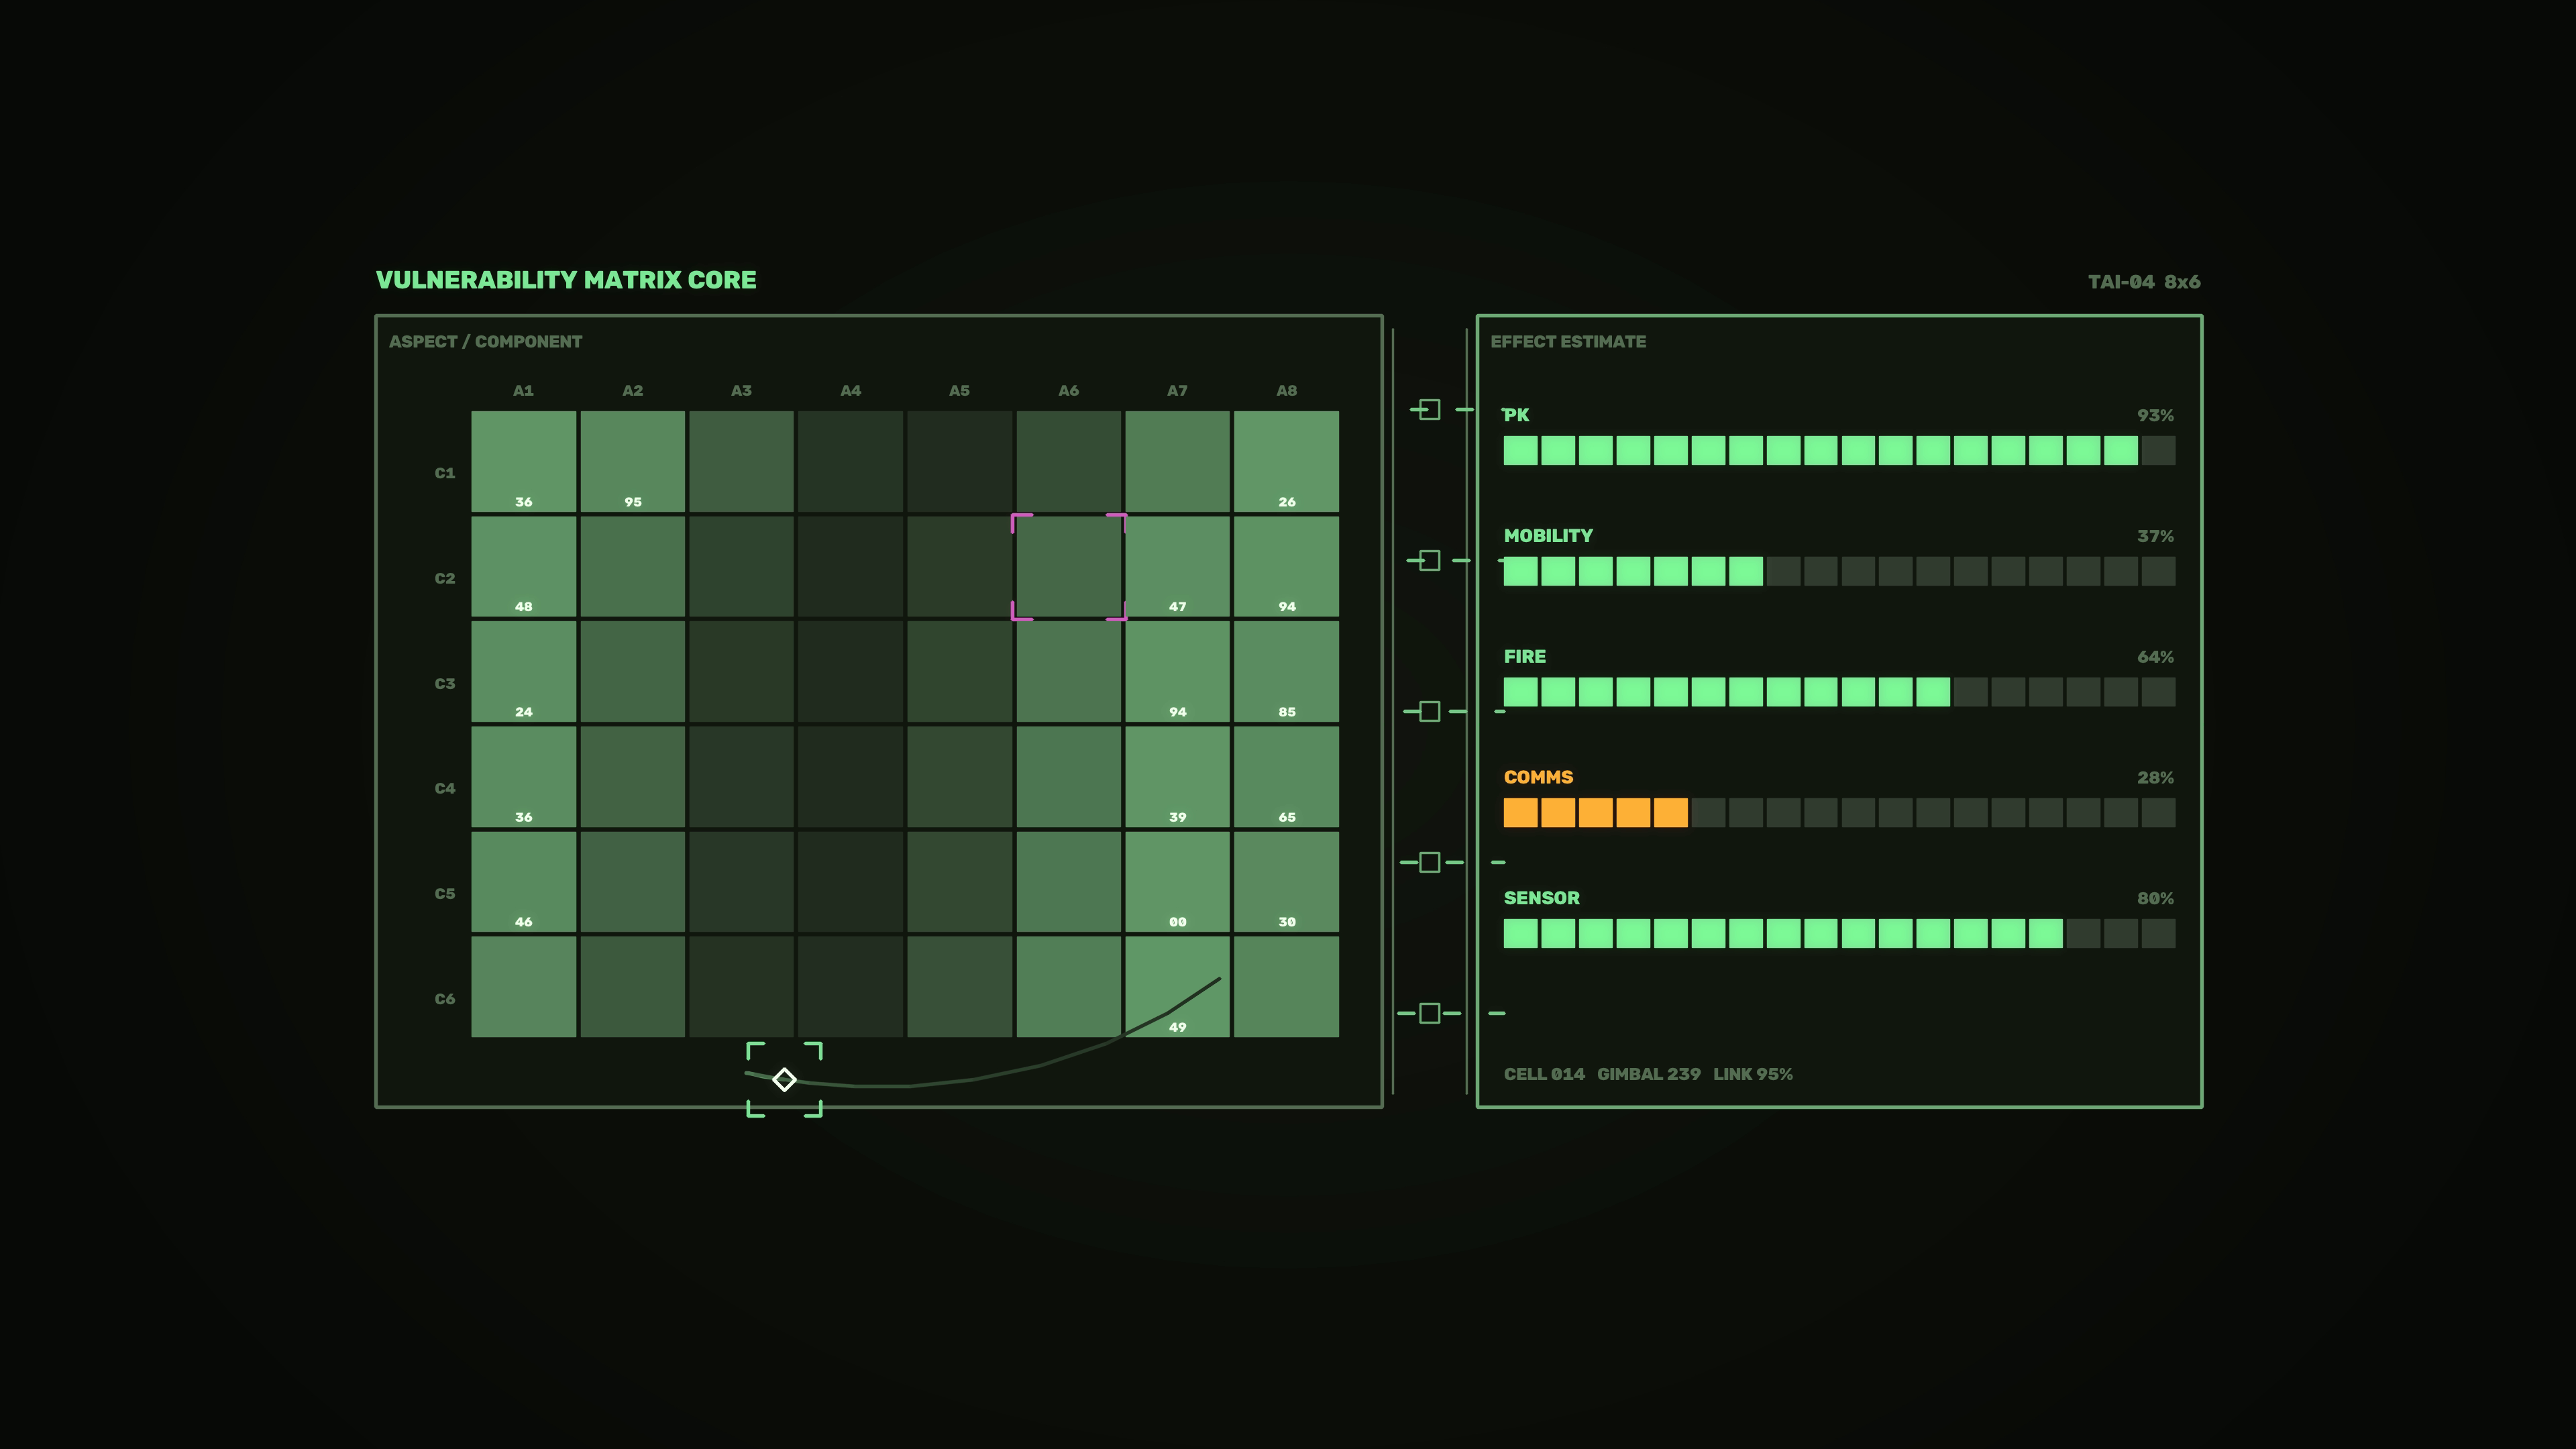Select cell C4 / A1 showing 36
This screenshot has height=1449, width=2576.
pyautogui.click(x=524, y=777)
